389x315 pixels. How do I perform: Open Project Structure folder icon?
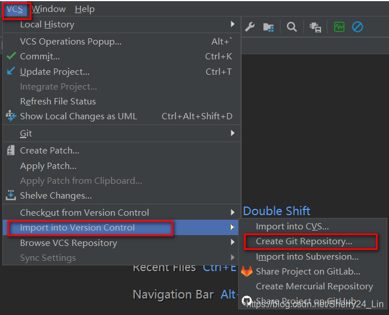[268, 27]
